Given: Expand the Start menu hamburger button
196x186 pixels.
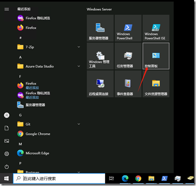Looking at the screenshot, I should click(x=7, y=9).
